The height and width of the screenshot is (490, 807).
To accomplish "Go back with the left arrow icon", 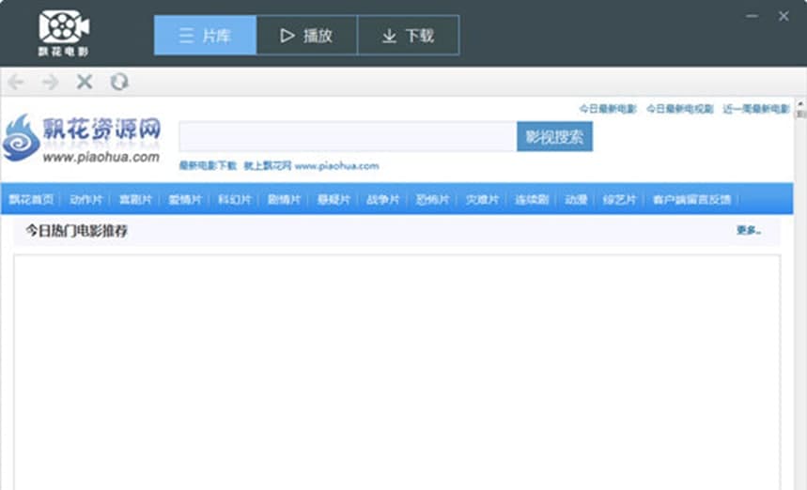I will coord(16,82).
